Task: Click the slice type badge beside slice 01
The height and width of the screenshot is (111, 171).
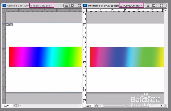Action: (x=11, y=24)
